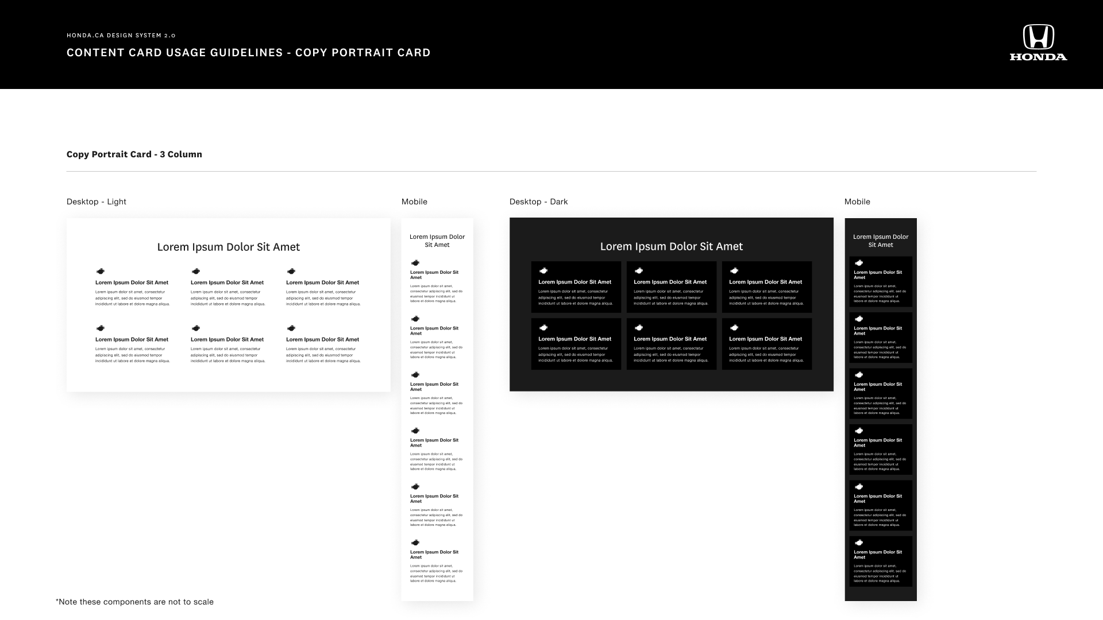Viewport: 1103px width, 620px height.
Task: Click the 'Copy Portrait Card - 3 Column' heading
Action: (134, 154)
